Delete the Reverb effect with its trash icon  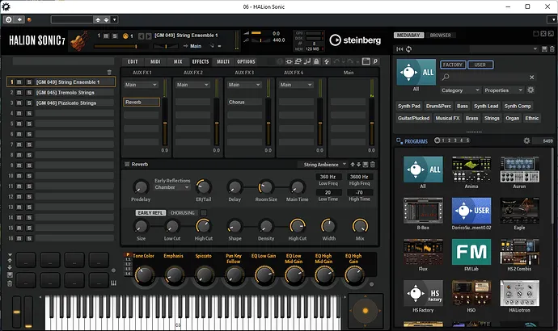(373, 165)
